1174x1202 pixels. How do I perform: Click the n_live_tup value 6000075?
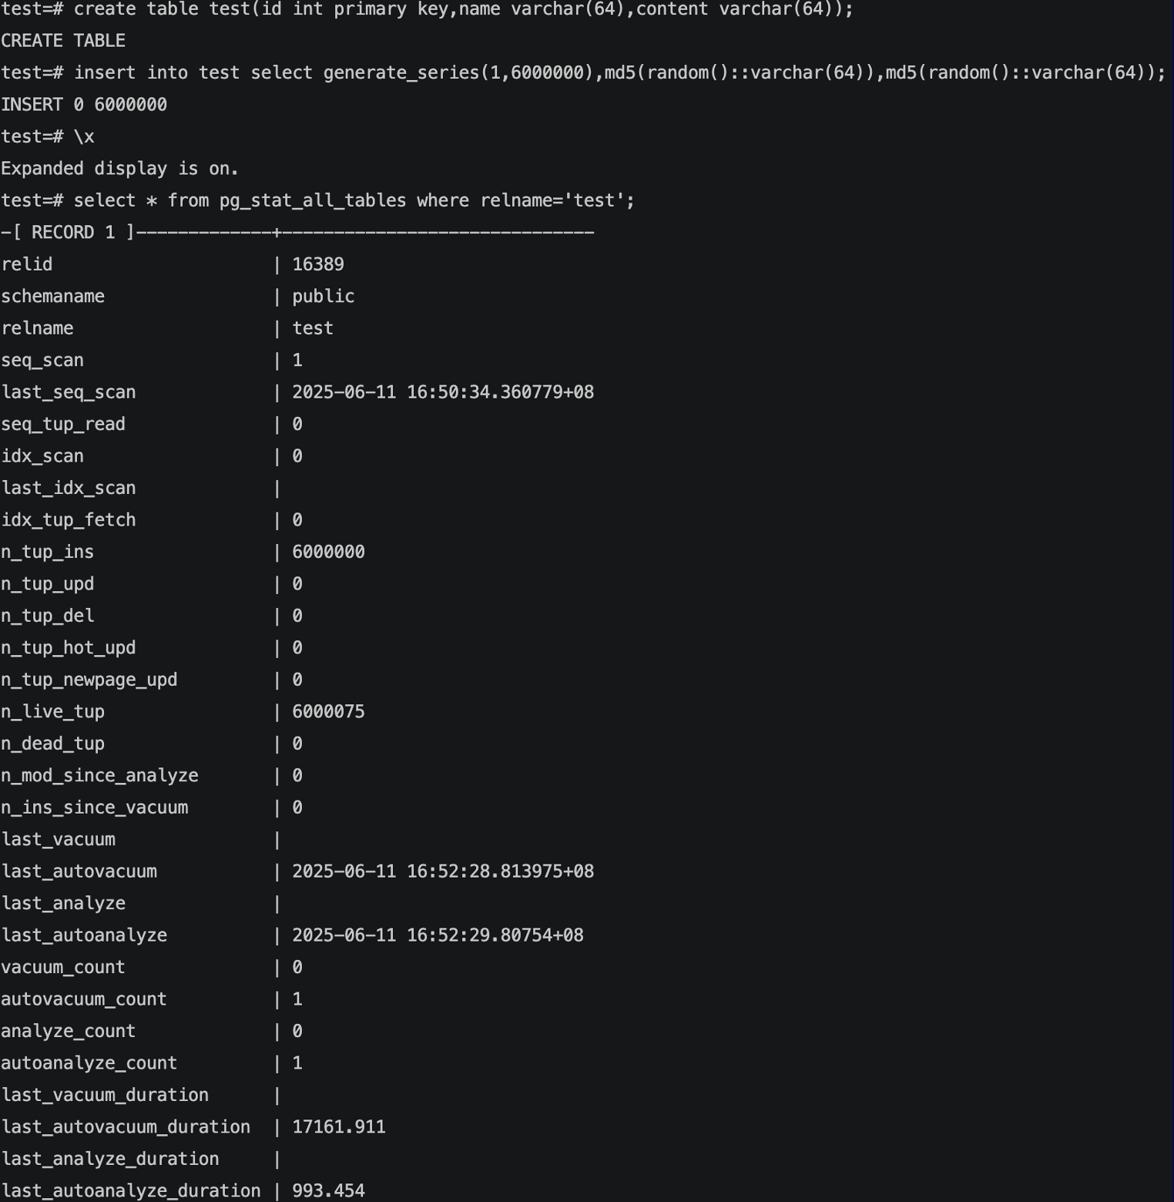point(328,712)
